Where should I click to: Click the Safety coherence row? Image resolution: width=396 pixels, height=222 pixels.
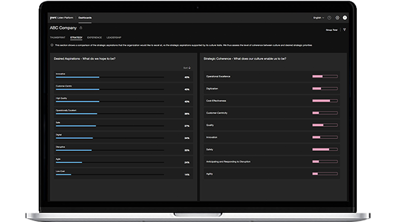[x=271, y=150]
